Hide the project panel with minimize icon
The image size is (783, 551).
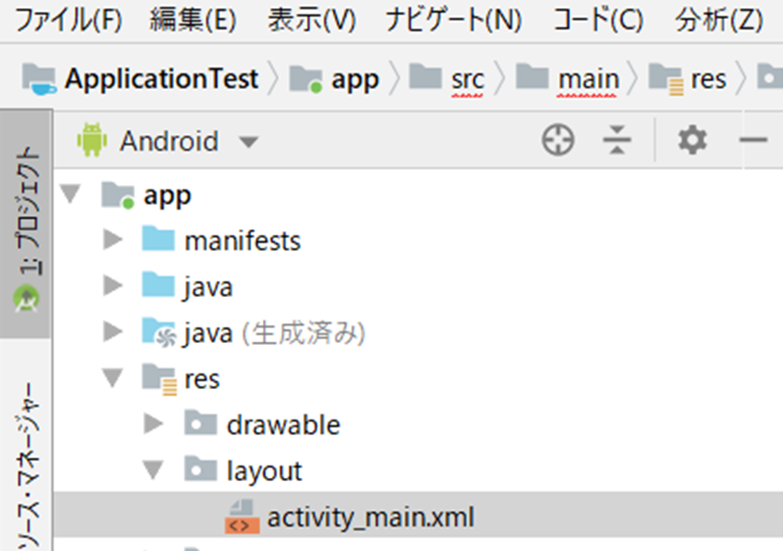(752, 140)
